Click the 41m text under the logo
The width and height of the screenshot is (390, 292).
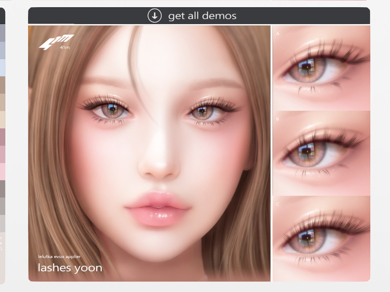(x=65, y=48)
